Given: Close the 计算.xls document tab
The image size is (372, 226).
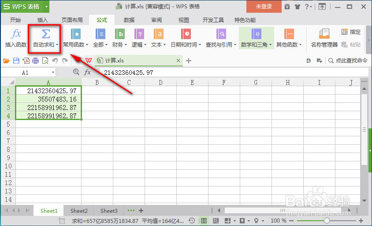Looking at the screenshot, I should pyautogui.click(x=178, y=61).
